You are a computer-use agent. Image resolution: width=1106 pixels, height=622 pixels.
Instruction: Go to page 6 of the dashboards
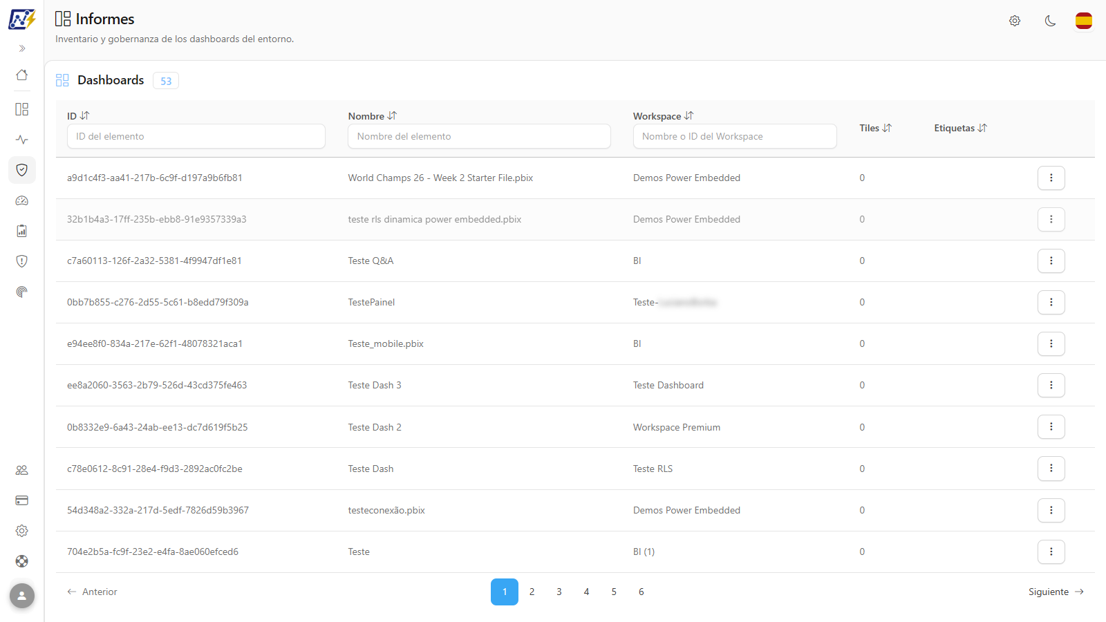click(641, 592)
